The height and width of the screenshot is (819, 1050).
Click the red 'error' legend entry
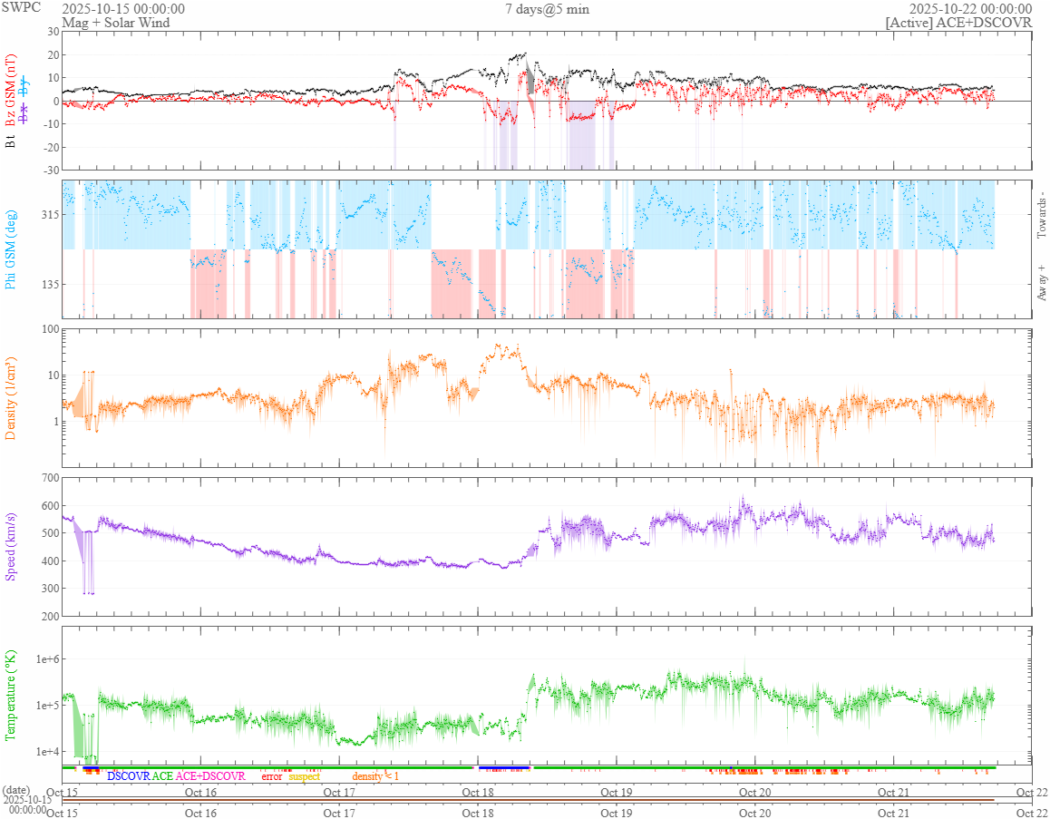point(272,776)
